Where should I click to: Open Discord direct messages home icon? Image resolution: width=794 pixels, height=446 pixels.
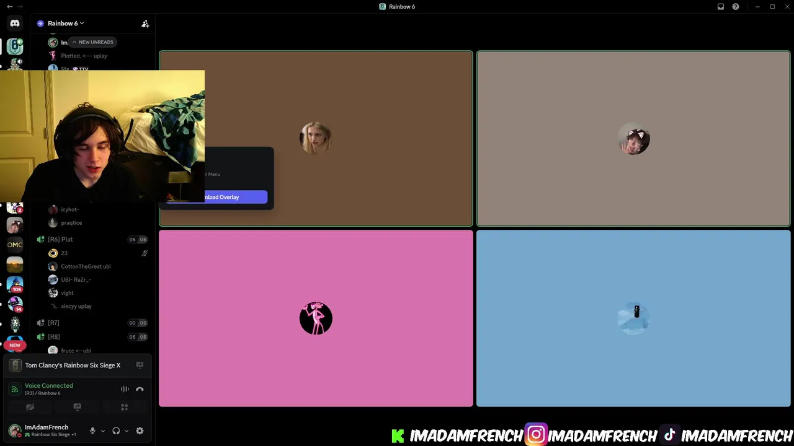click(15, 24)
